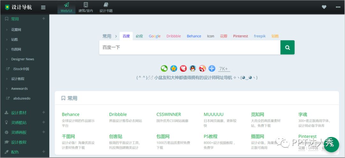Click the 设计素材 download icon
345x158 pixels.
pos(7,113)
